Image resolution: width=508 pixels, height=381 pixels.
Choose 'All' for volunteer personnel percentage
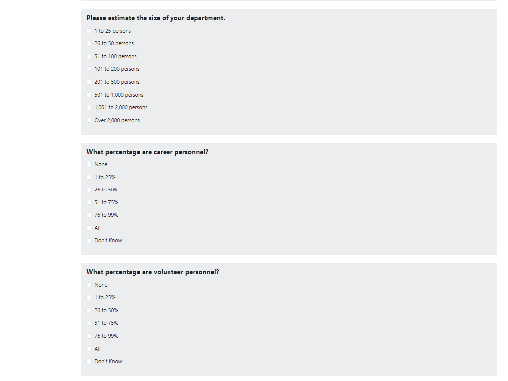pyautogui.click(x=89, y=349)
